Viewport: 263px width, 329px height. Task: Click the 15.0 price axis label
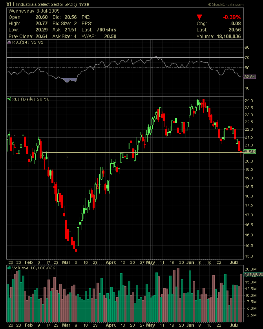(249, 256)
